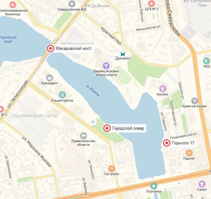Click the Железнодорожная больница hospital icon
Viewport: 211px width, 199px height.
[x=13, y=5]
